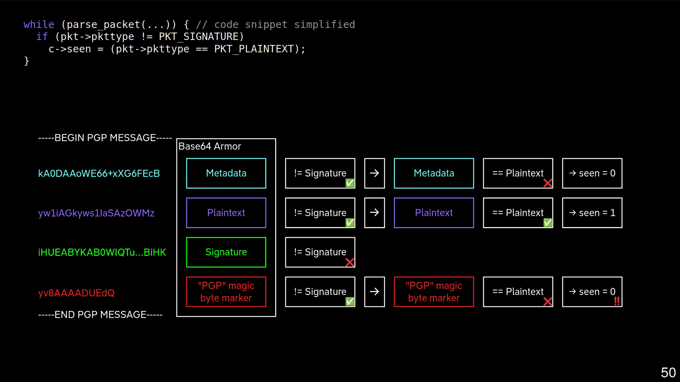Select the green Signature packet box
The image size is (680, 382).
click(226, 252)
